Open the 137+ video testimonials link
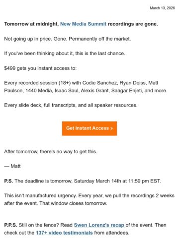The image size is (179, 238). click(64, 233)
